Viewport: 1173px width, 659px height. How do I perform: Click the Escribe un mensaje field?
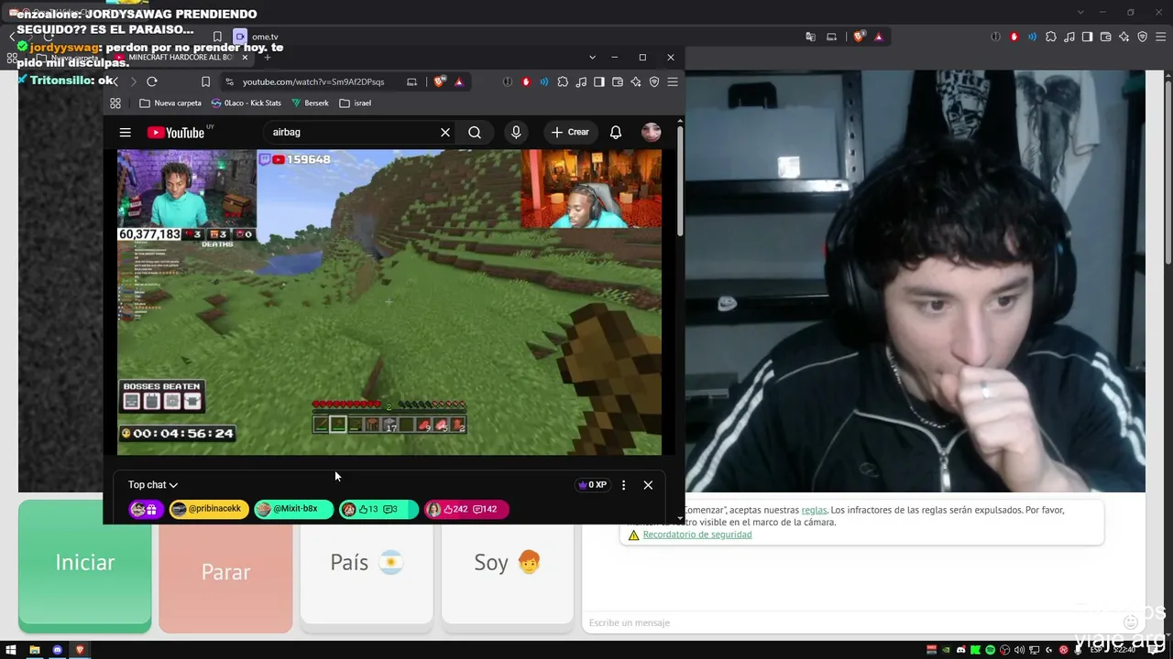pos(852,622)
